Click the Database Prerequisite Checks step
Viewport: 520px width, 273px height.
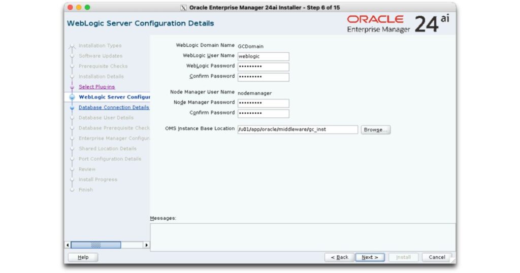[114, 128]
